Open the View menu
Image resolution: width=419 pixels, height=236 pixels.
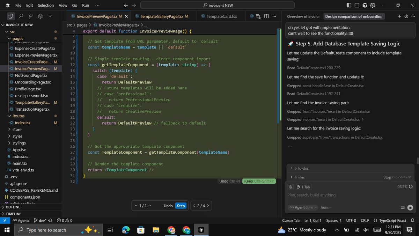click(x=63, y=5)
